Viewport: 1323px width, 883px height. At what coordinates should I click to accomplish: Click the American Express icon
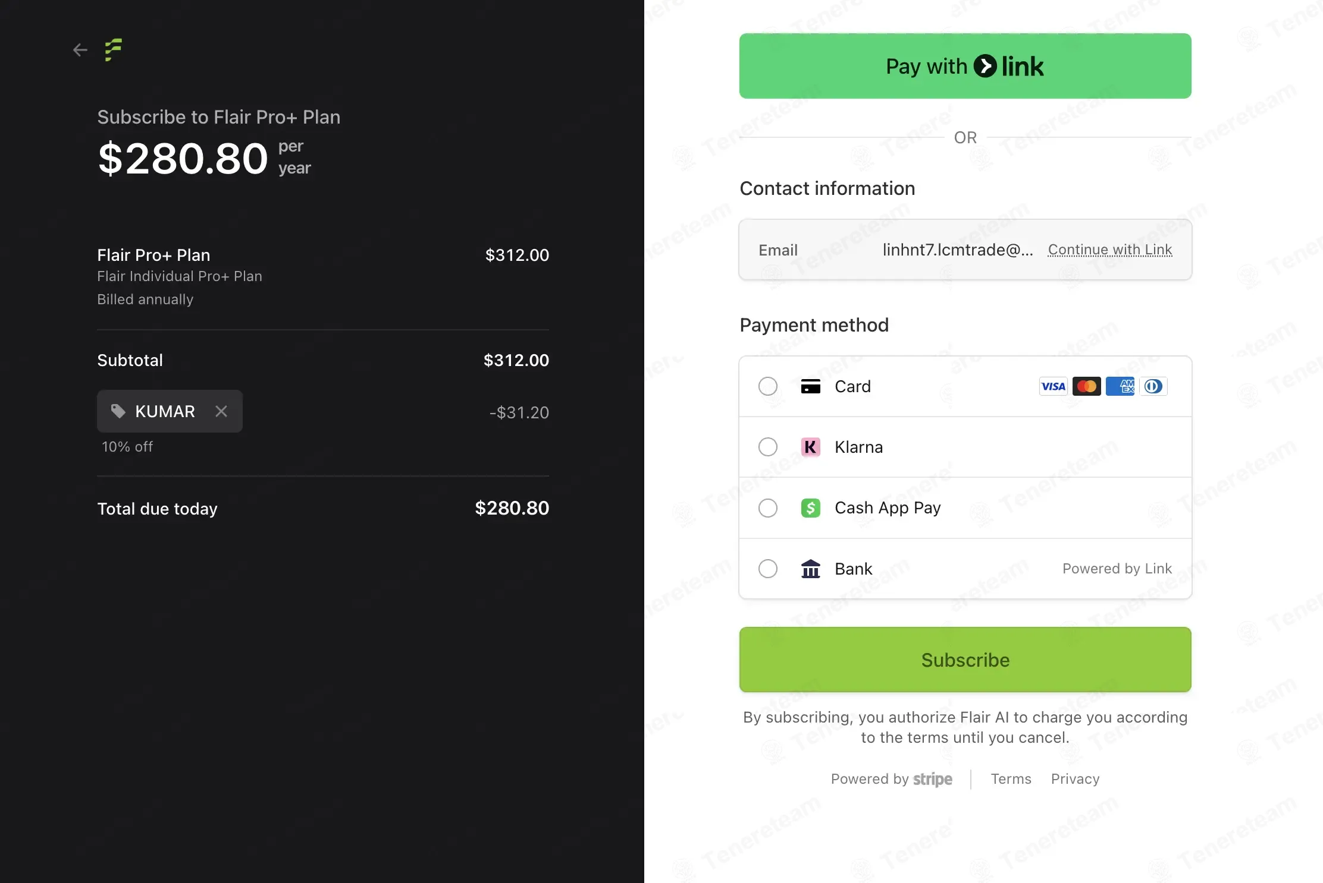click(1120, 386)
